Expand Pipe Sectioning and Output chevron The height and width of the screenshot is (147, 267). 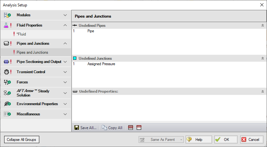click(x=65, y=62)
